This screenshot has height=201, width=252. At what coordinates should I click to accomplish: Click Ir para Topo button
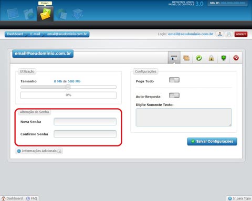[x=239, y=198]
